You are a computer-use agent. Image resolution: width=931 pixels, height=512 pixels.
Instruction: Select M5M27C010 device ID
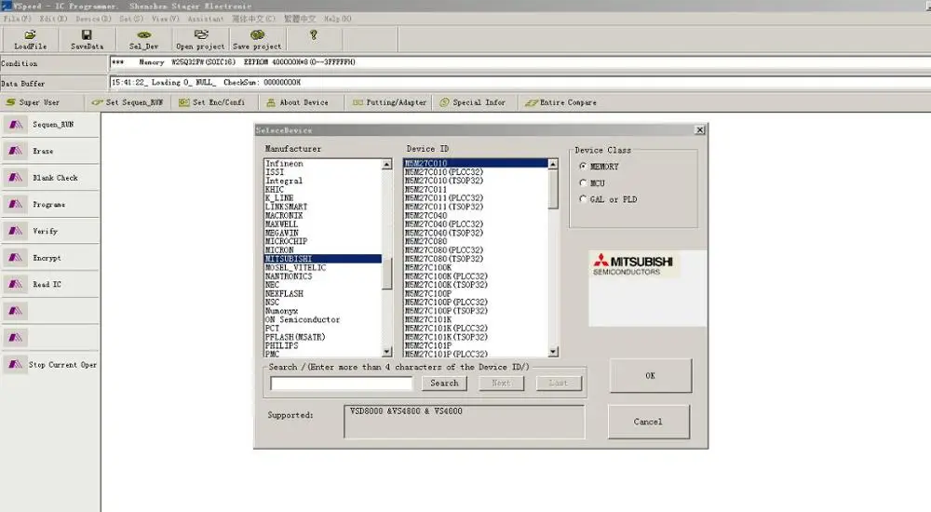tap(476, 163)
